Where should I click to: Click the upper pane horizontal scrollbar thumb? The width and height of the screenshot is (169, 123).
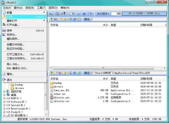[x=103, y=68]
